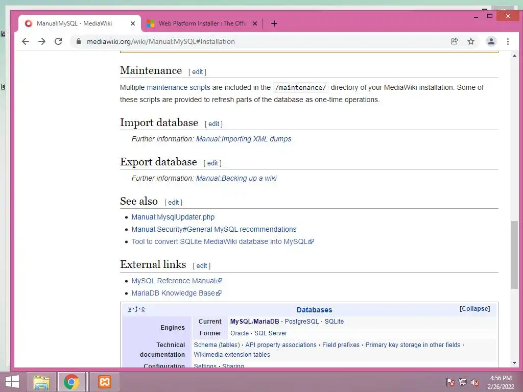523x392 pixels.
Task: Edit the Maintenance section
Action: pyautogui.click(x=197, y=71)
